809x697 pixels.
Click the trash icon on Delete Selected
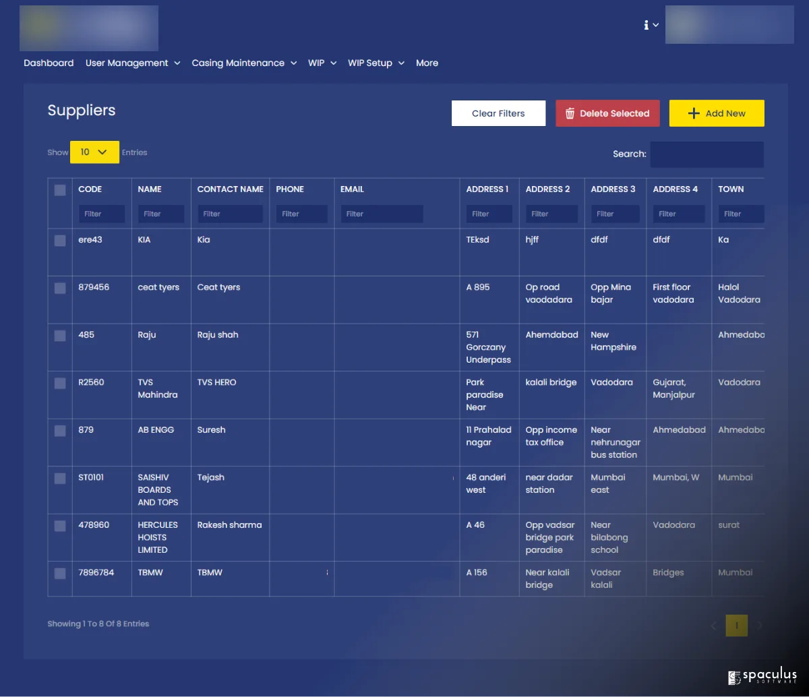click(x=570, y=113)
